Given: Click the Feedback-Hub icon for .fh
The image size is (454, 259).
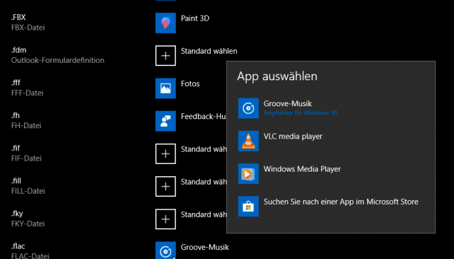Looking at the screenshot, I should (165, 121).
